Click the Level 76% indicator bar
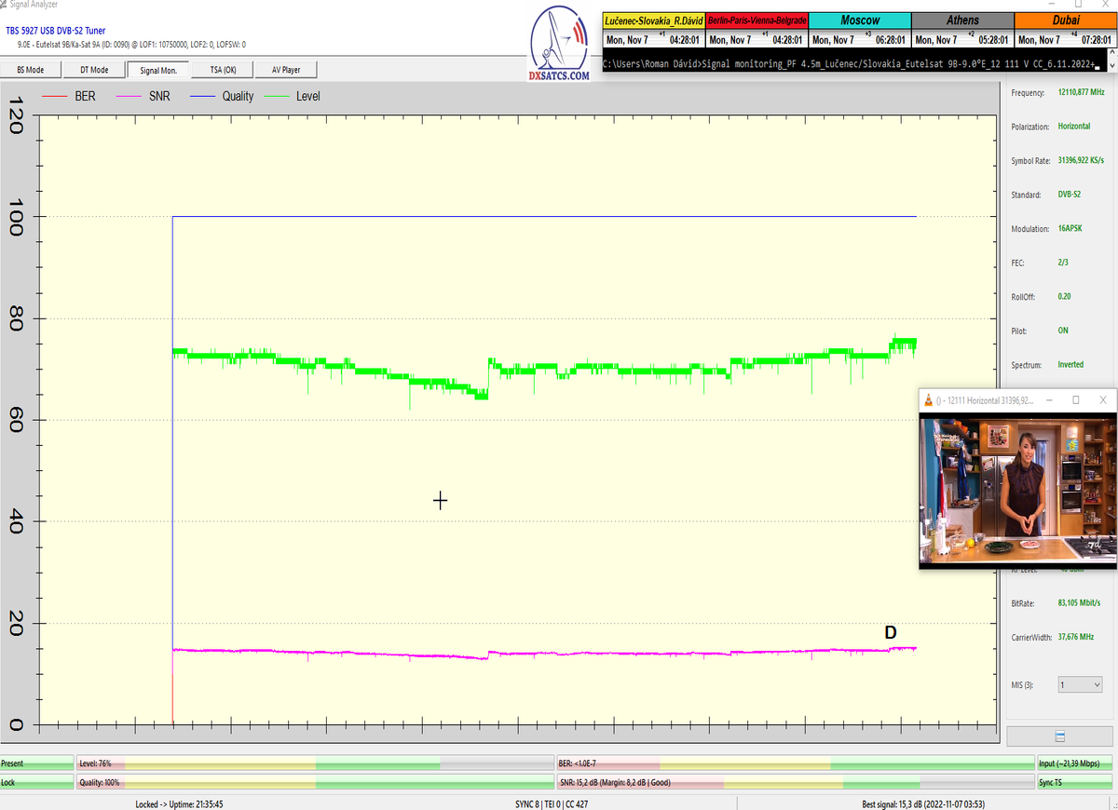The height and width of the screenshot is (810, 1118). coord(314,763)
